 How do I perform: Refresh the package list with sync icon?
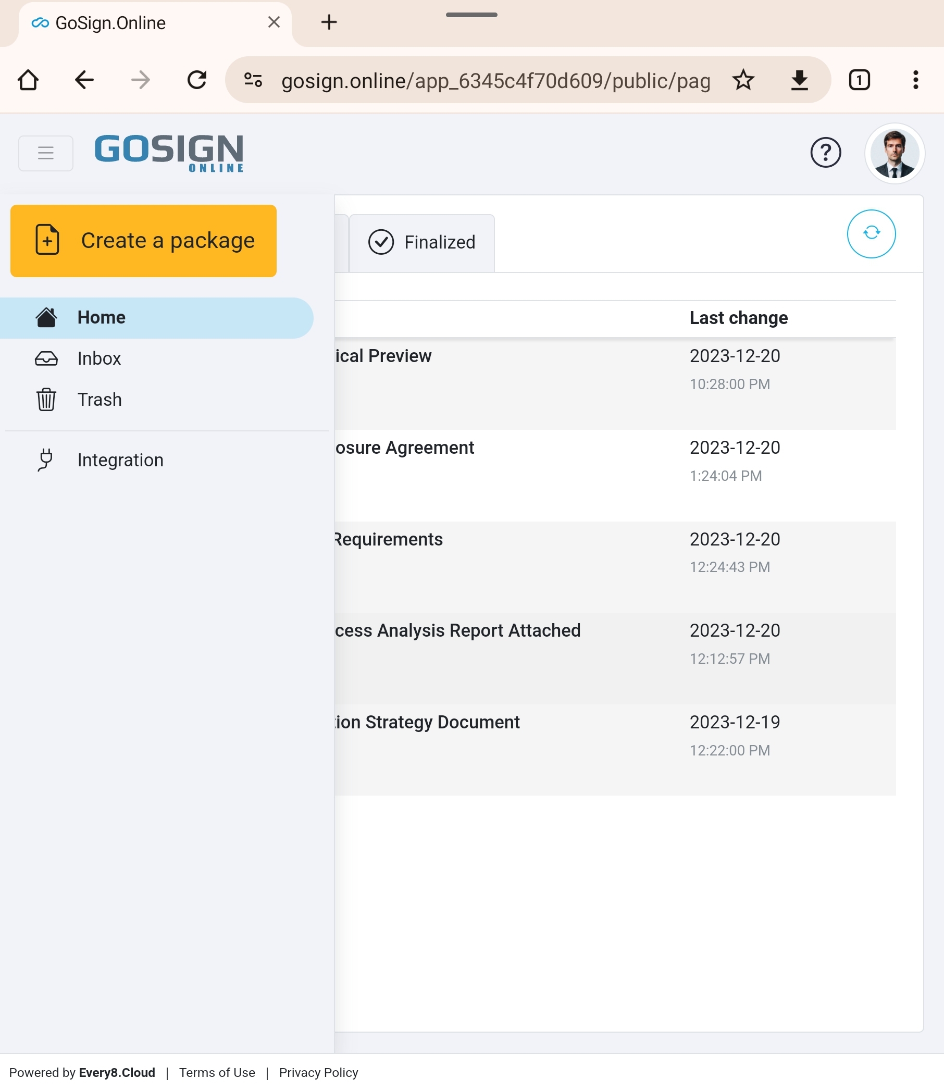tap(871, 233)
